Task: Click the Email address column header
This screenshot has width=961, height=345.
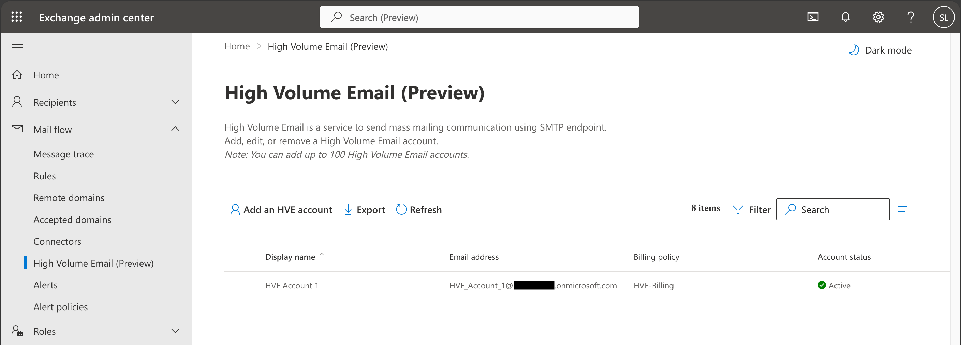Action: [474, 257]
